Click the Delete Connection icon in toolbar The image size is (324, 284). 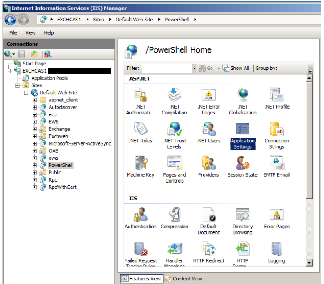[x=48, y=54]
